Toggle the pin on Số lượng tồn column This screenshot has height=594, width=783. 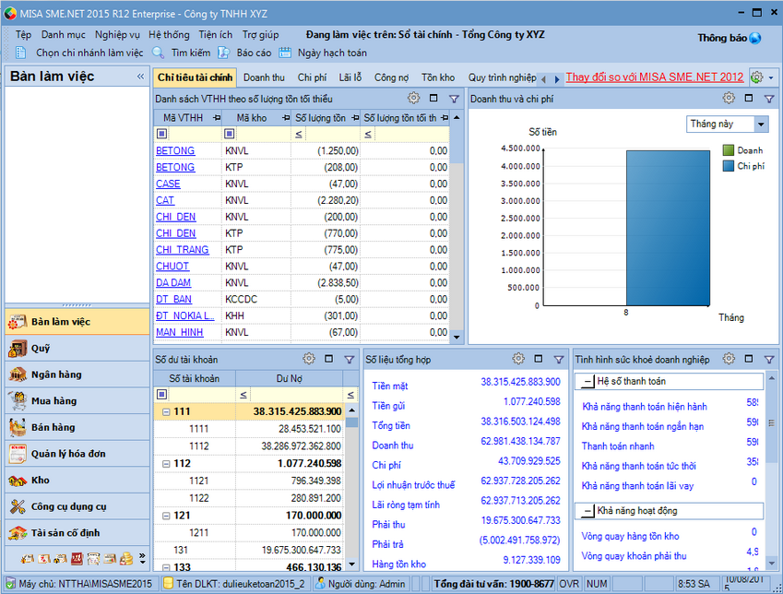tap(355, 118)
